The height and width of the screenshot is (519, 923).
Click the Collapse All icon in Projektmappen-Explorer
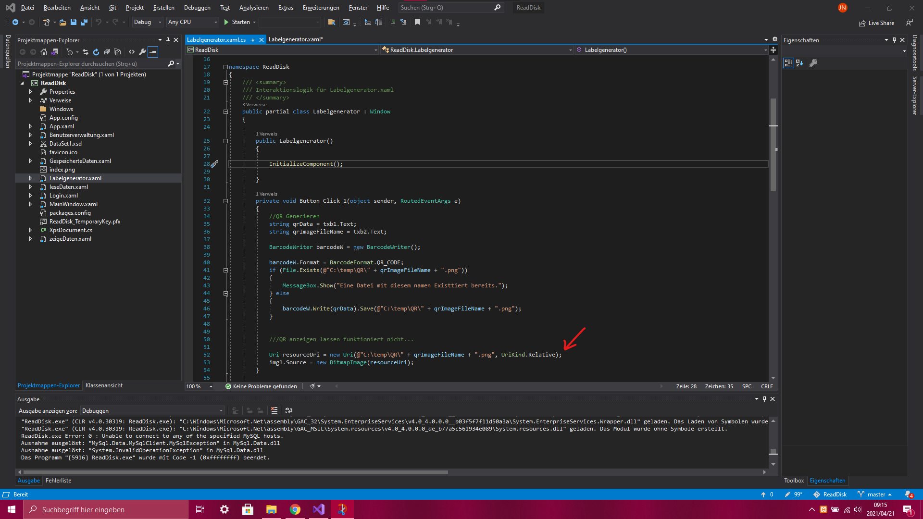(107, 52)
